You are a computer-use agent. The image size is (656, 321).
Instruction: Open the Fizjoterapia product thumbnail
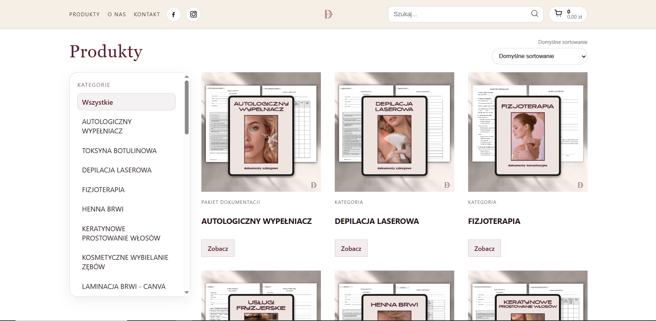527,132
